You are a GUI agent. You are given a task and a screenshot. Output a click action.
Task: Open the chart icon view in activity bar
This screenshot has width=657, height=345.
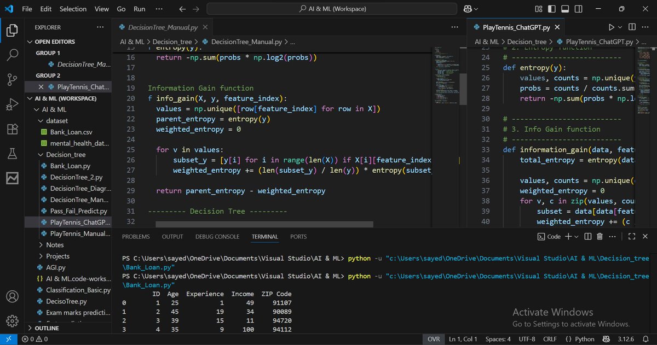click(12, 178)
